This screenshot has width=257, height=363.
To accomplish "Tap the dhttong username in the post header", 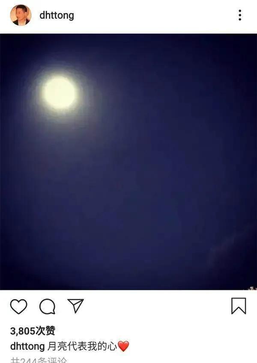I will pos(57,15).
